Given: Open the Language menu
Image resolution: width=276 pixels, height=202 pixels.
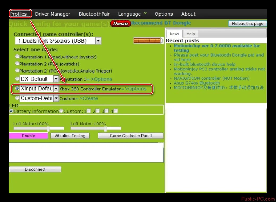Looking at the screenshot, I should click(129, 14).
